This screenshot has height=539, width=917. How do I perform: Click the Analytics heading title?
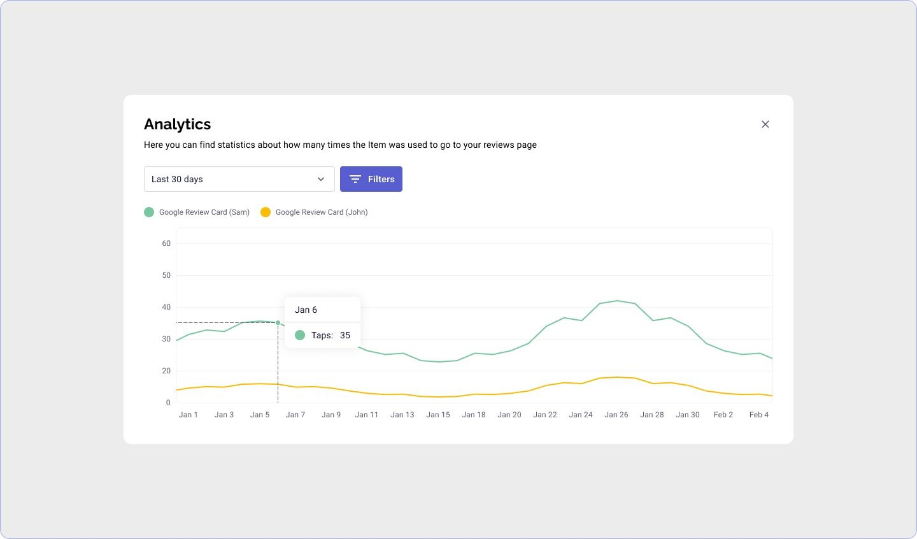[x=177, y=124]
